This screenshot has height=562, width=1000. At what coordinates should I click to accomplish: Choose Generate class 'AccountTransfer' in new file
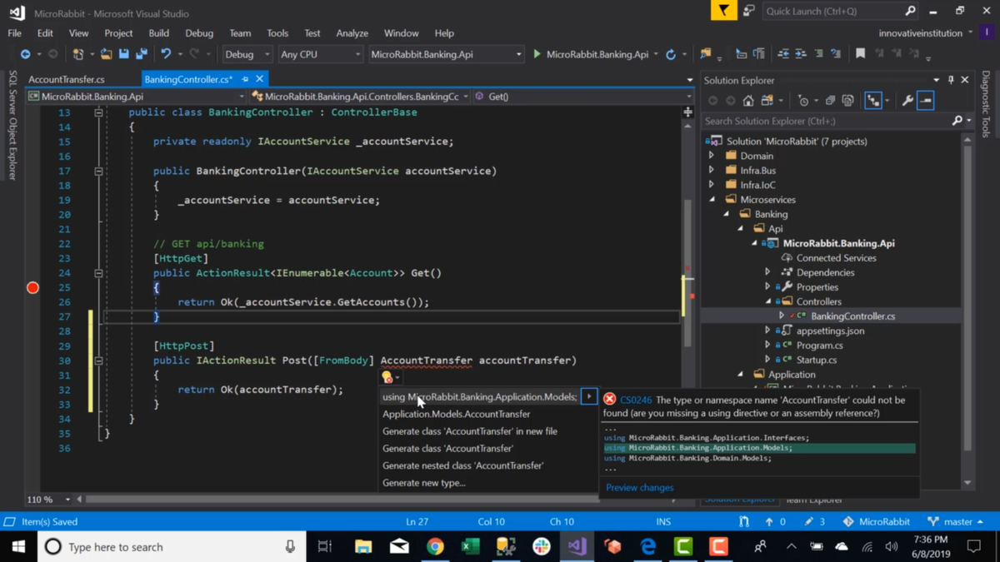[470, 431]
